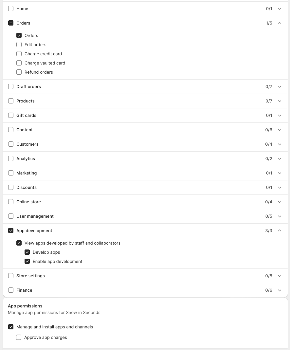This screenshot has width=290, height=350.
Task: Check the Refund orders permission
Action: (x=19, y=72)
